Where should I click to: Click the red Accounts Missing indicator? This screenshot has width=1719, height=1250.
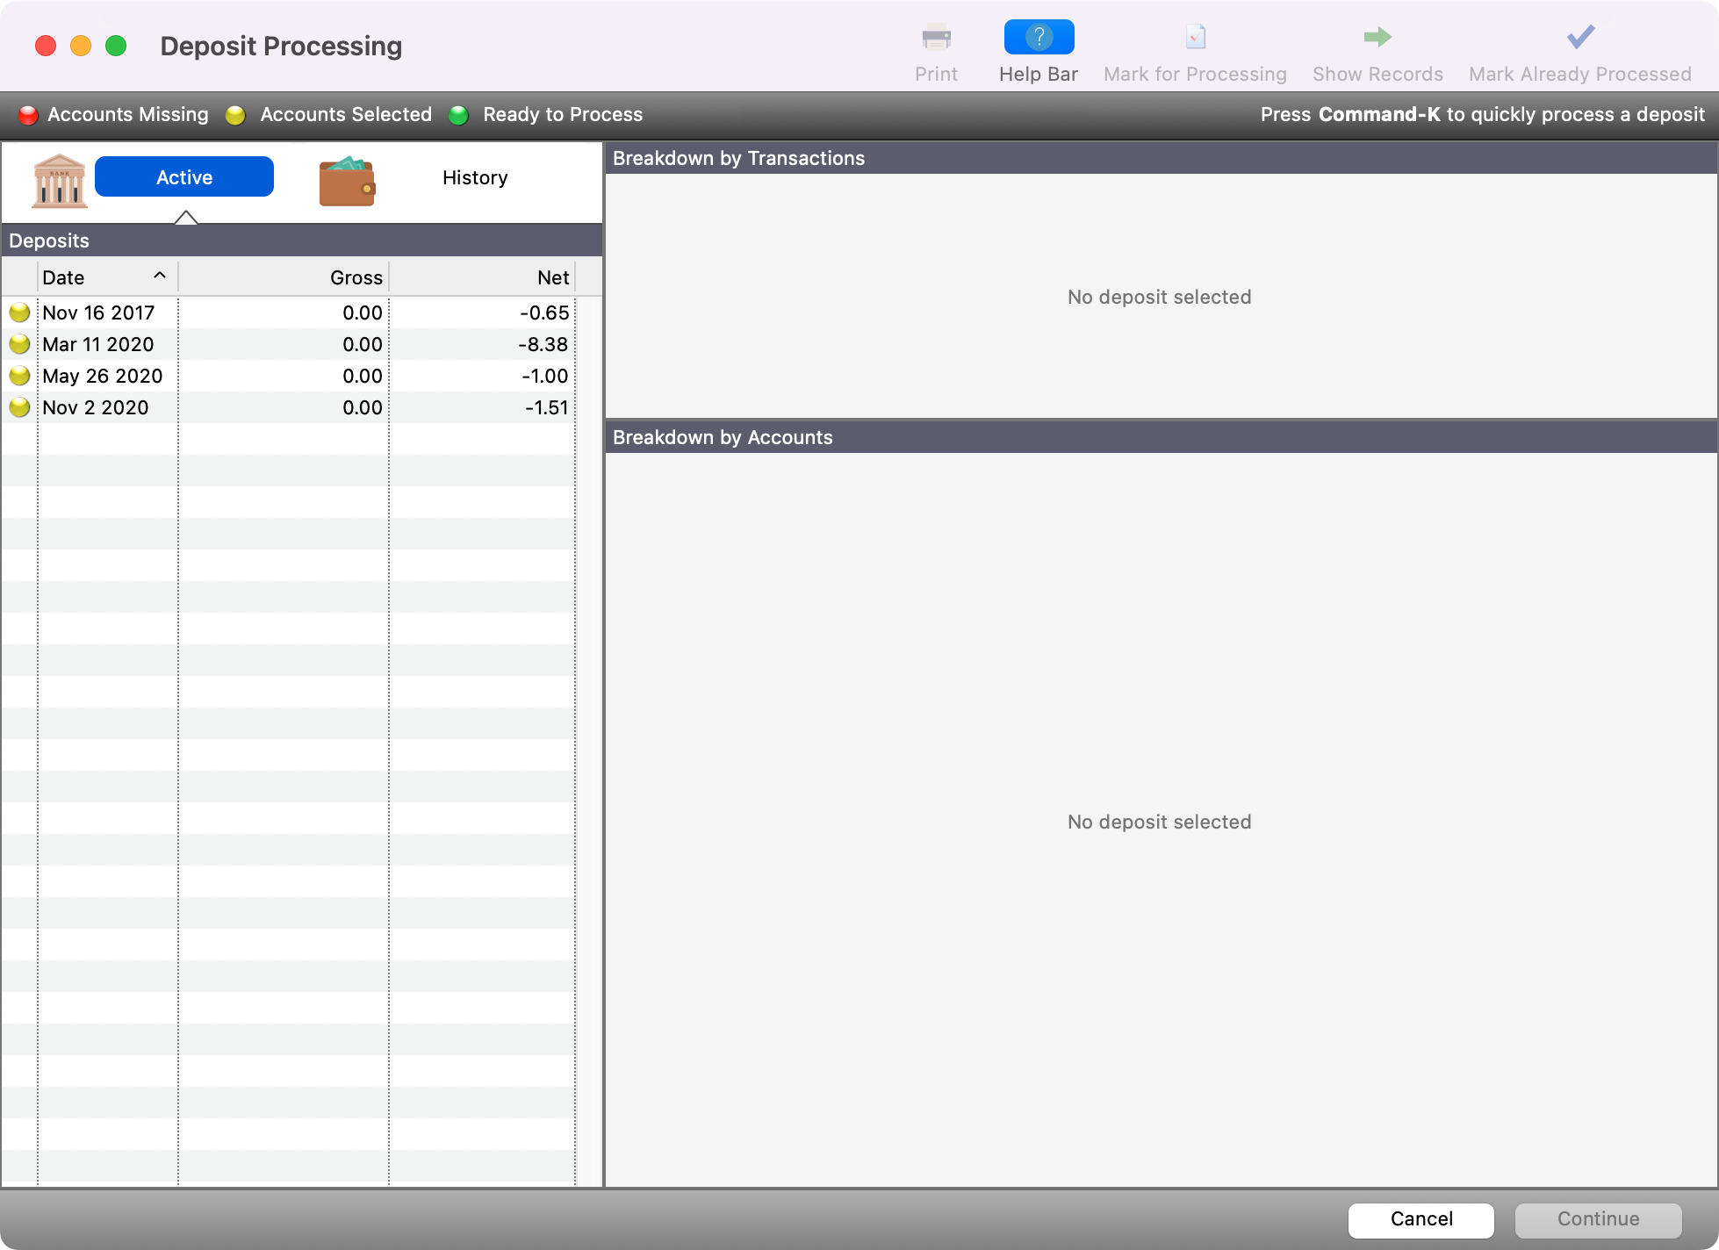click(x=27, y=114)
